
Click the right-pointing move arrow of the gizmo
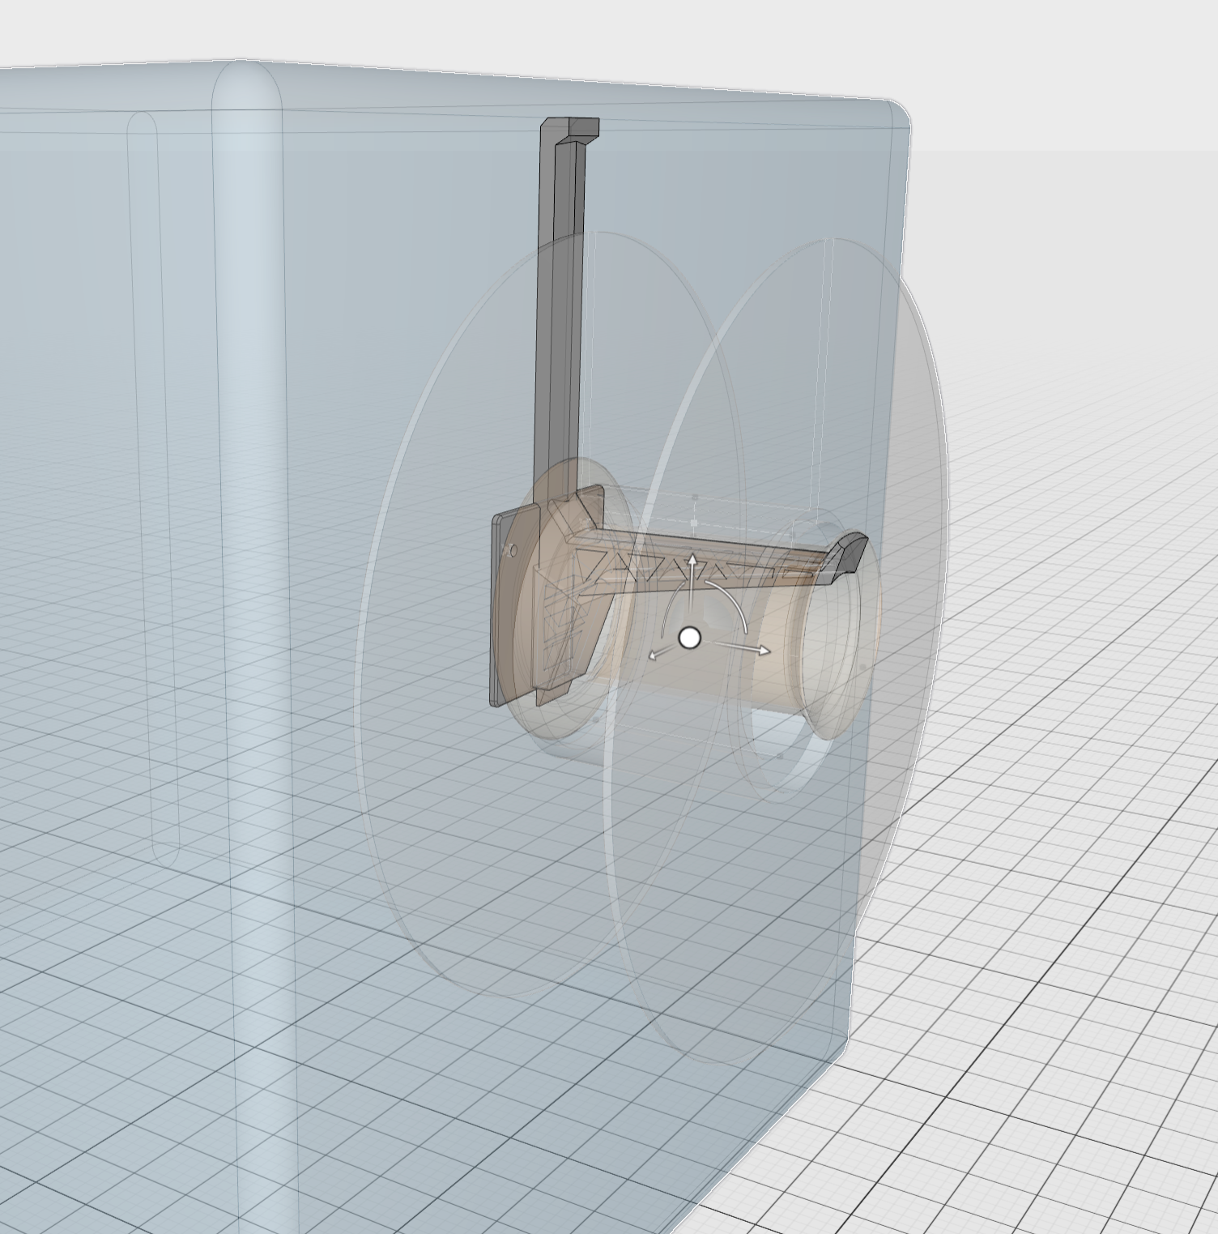(x=743, y=647)
